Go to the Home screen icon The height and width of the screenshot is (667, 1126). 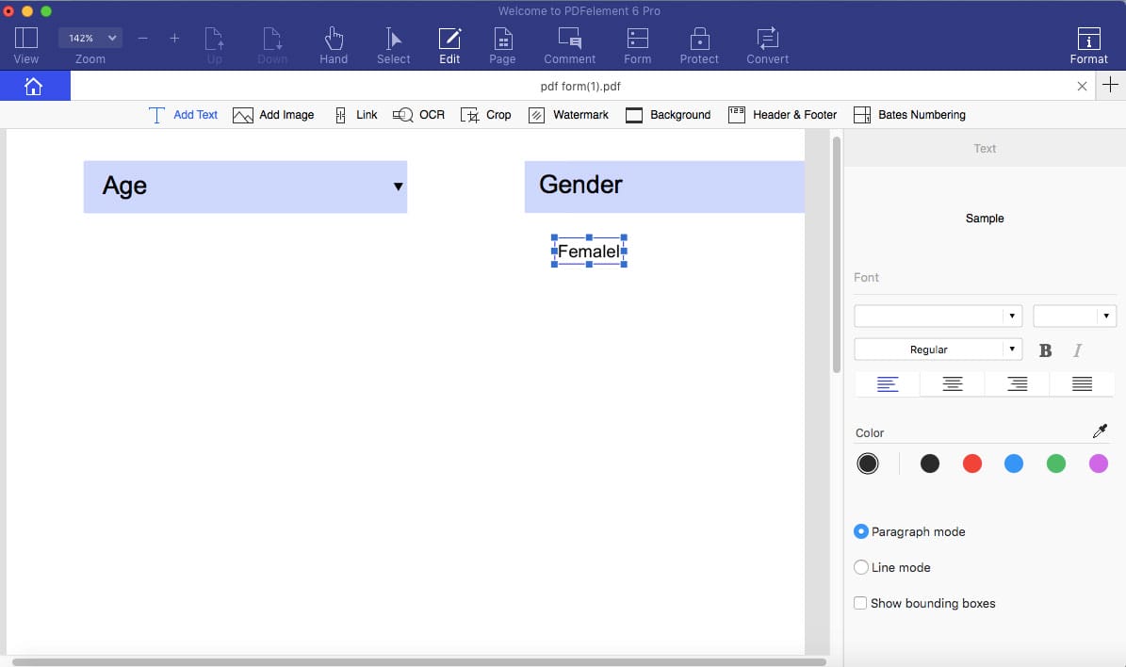click(34, 87)
